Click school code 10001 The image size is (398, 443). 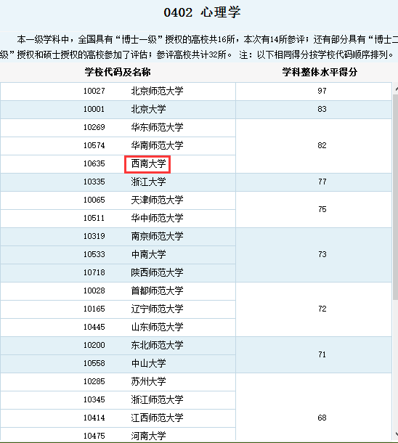coord(94,109)
